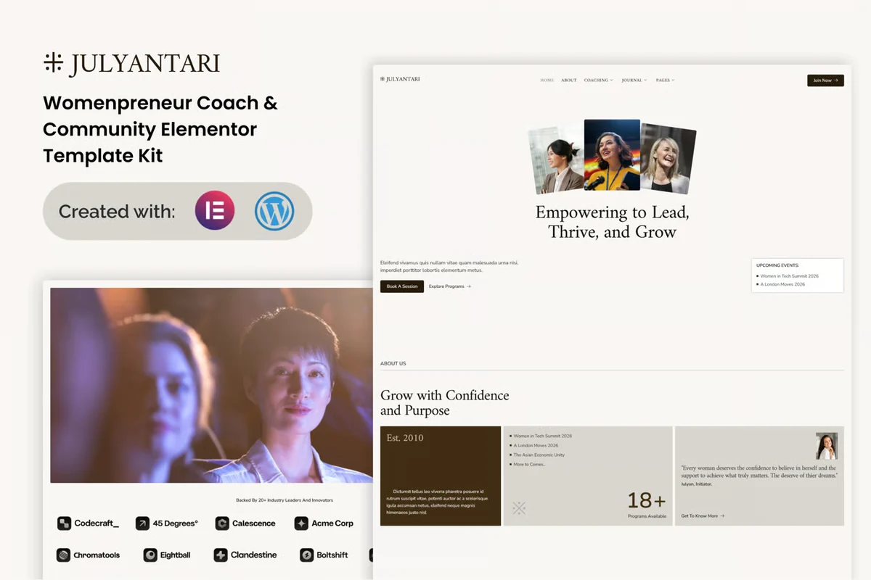Image resolution: width=871 pixels, height=580 pixels.
Task: Click the Julyantari logo in the site header
Action: click(400, 79)
